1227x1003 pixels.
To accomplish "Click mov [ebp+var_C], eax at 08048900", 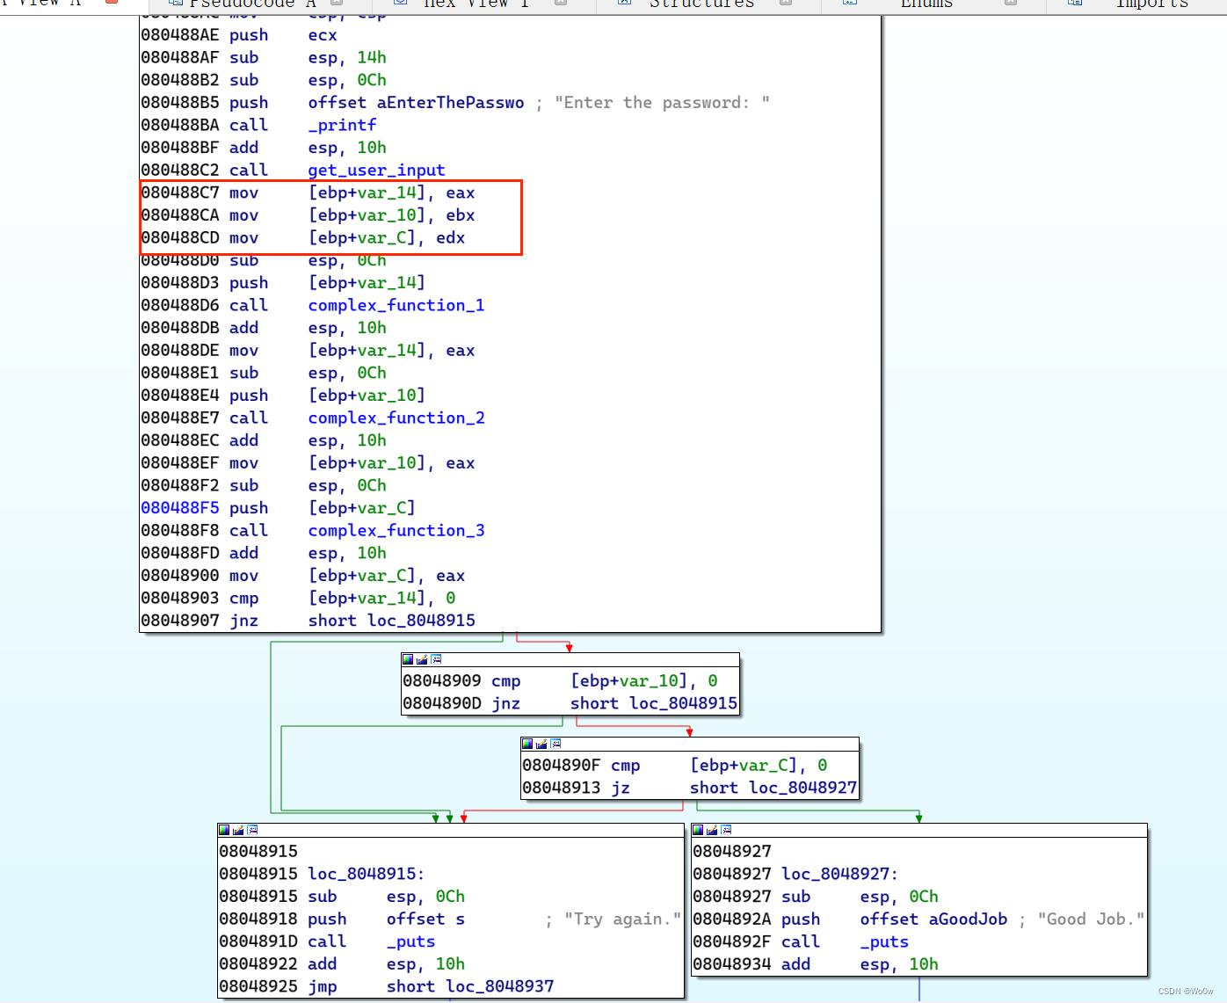I will coord(303,576).
